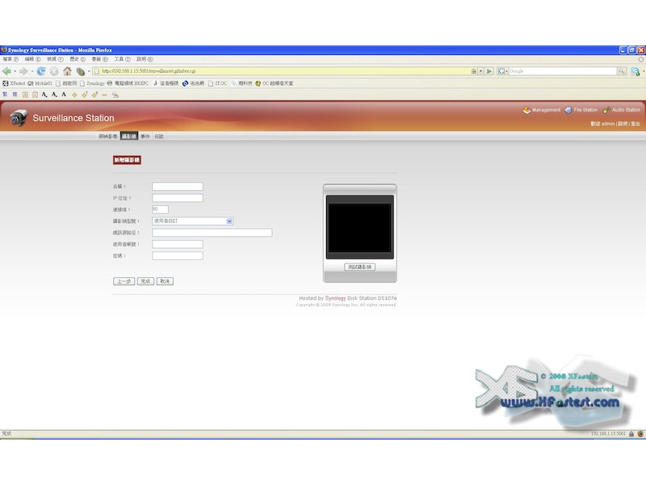The height and width of the screenshot is (485, 646).
Task: Open the Mobile01 bookmark
Action: click(x=40, y=83)
